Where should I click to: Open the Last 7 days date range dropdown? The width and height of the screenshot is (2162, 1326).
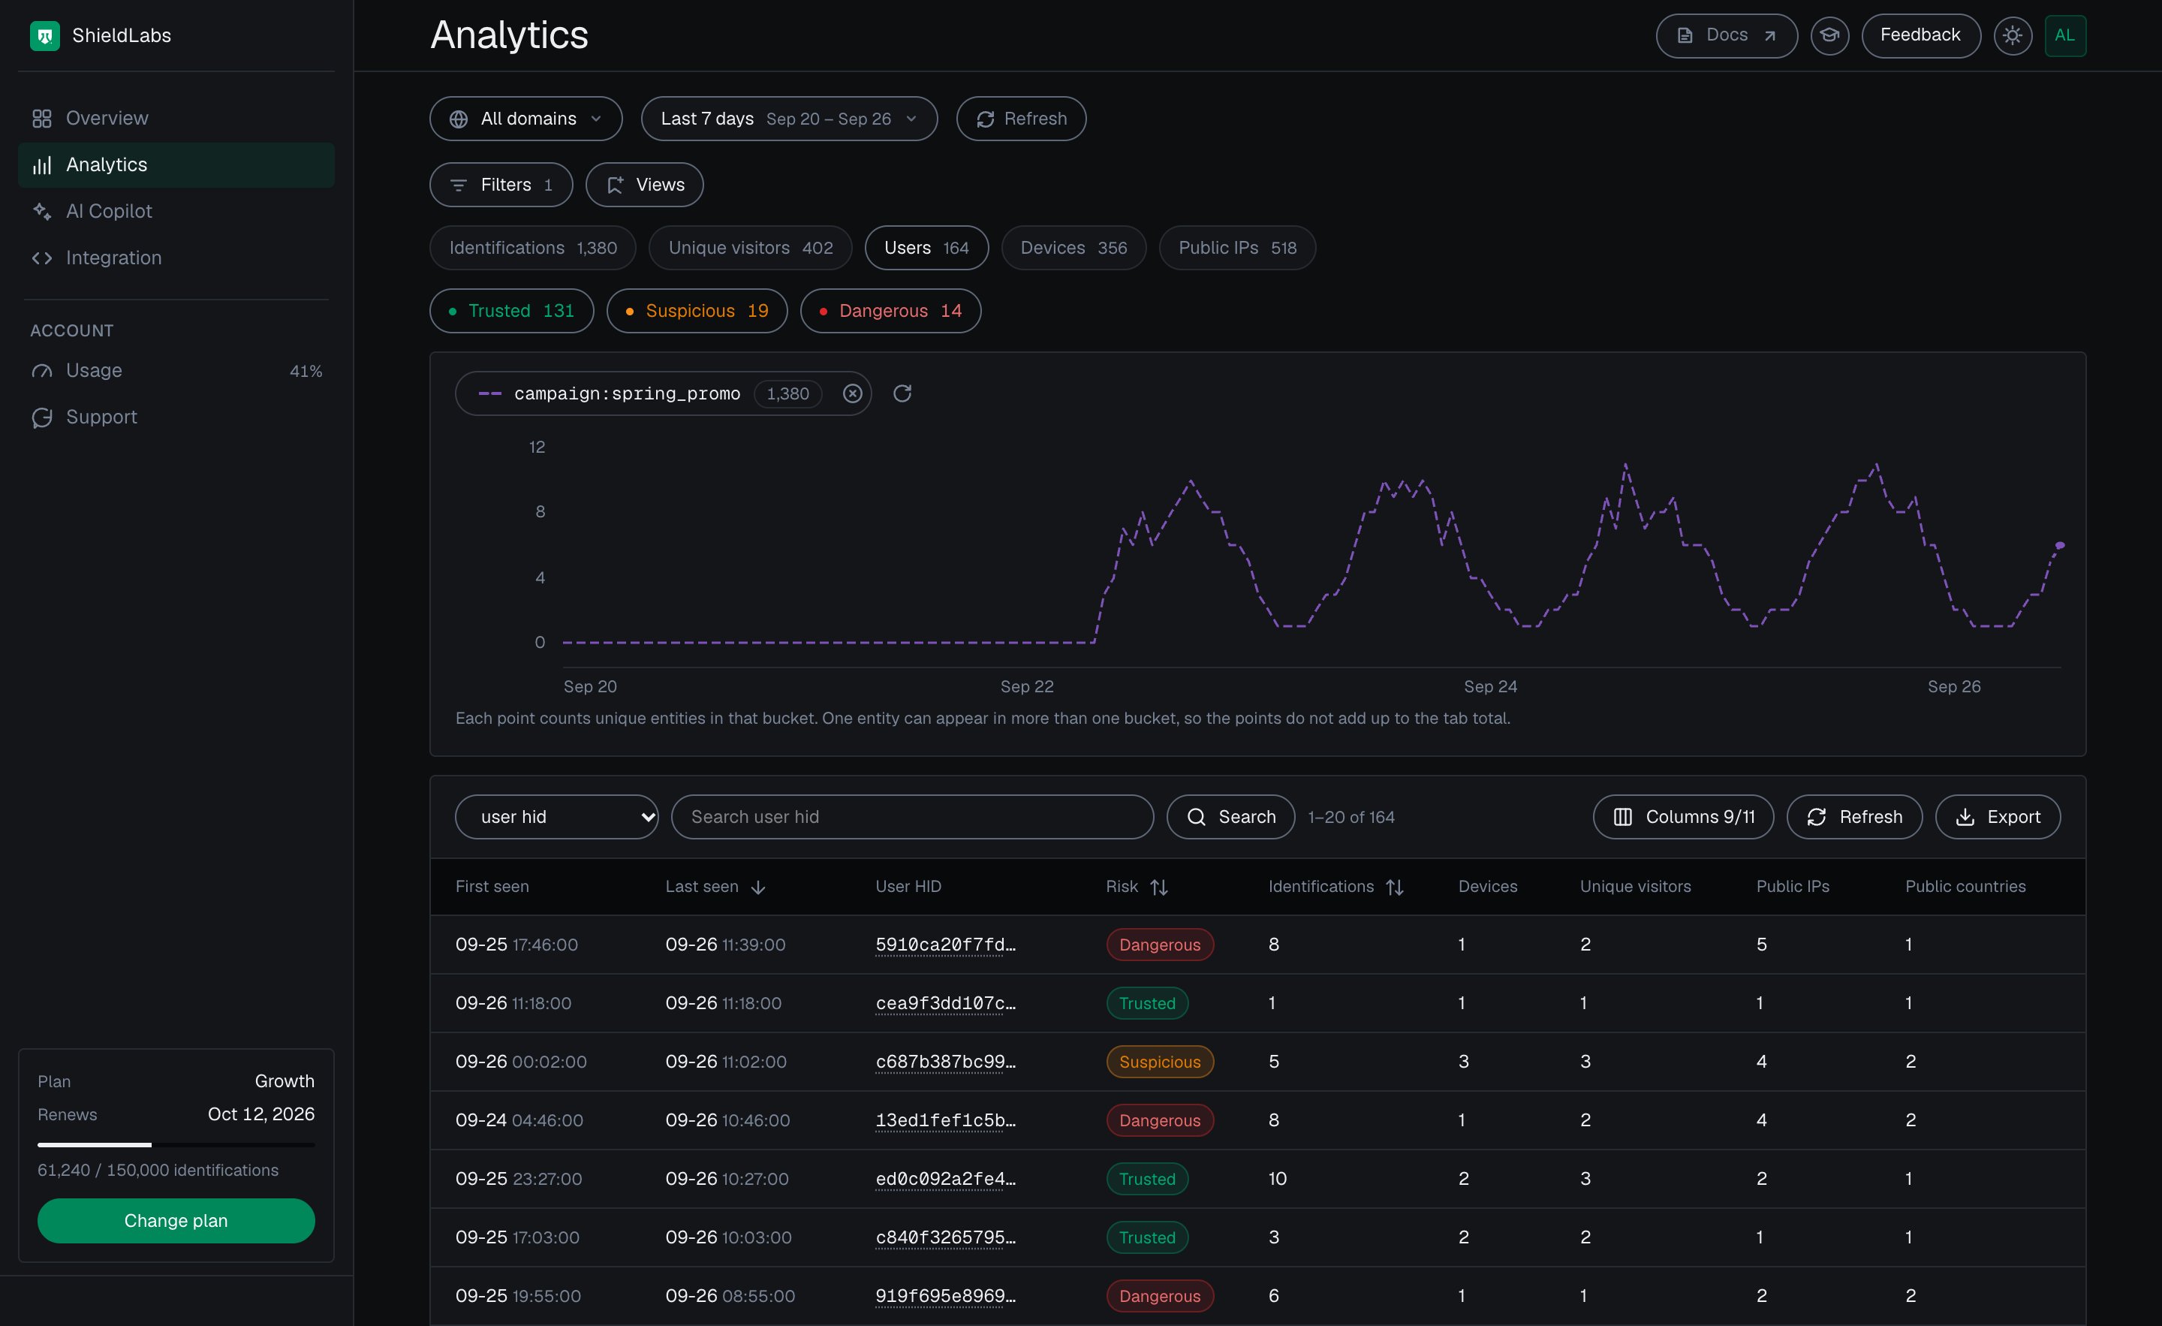(789, 119)
